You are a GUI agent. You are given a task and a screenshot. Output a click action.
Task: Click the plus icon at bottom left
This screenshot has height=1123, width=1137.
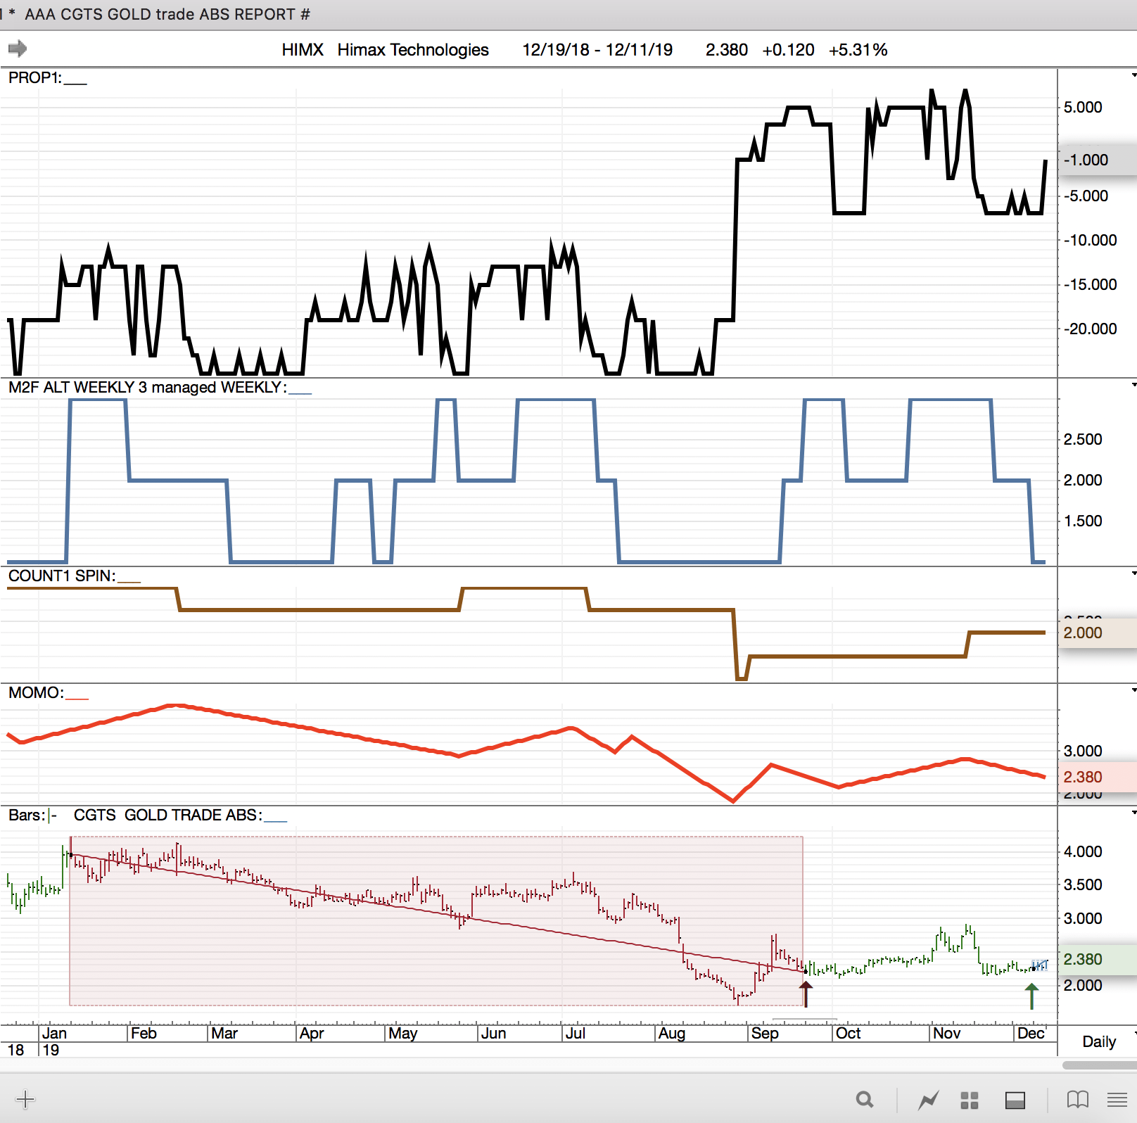(x=25, y=1099)
